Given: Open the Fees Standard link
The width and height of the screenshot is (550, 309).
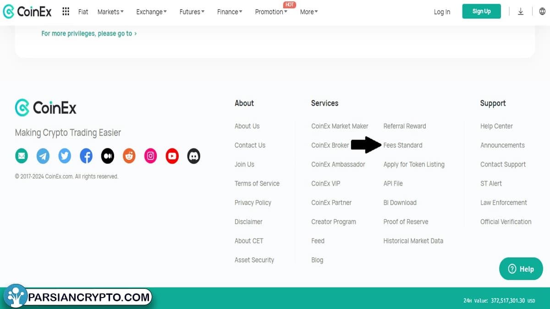Looking at the screenshot, I should pyautogui.click(x=403, y=145).
